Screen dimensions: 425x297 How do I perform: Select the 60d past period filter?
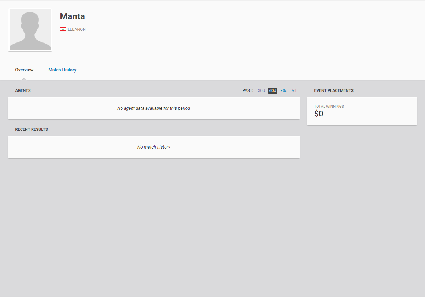(272, 90)
